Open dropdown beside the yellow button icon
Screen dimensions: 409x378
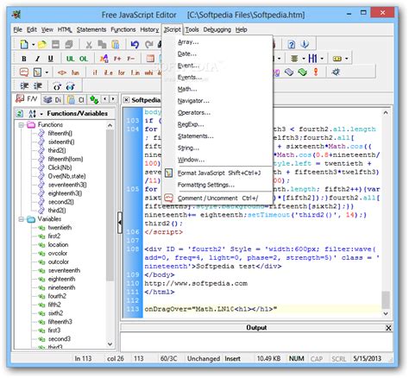point(347,59)
